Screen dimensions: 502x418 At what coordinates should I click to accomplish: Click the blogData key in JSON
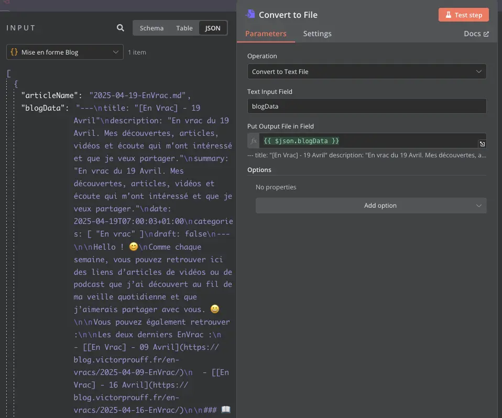pos(43,108)
